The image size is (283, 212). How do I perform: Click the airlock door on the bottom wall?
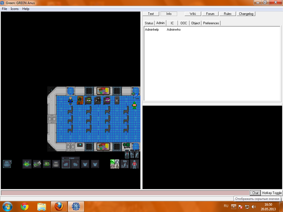[x=70, y=147]
